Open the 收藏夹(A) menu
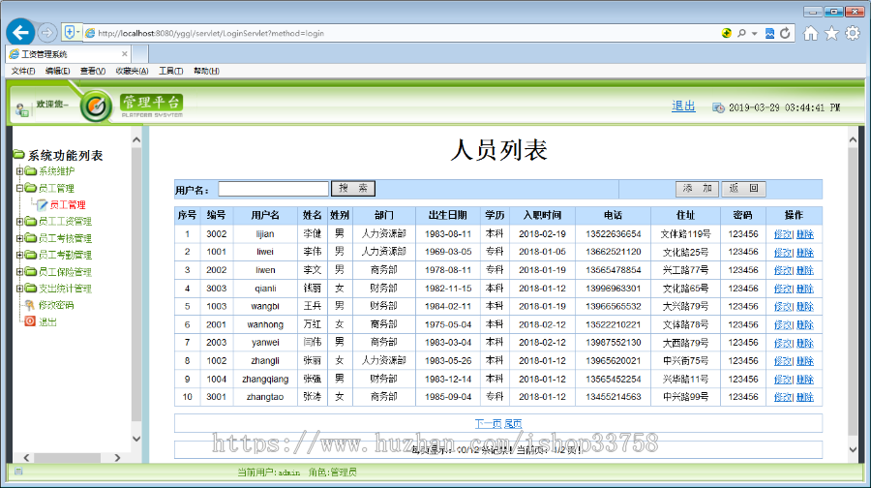The width and height of the screenshot is (871, 488). pos(133,71)
